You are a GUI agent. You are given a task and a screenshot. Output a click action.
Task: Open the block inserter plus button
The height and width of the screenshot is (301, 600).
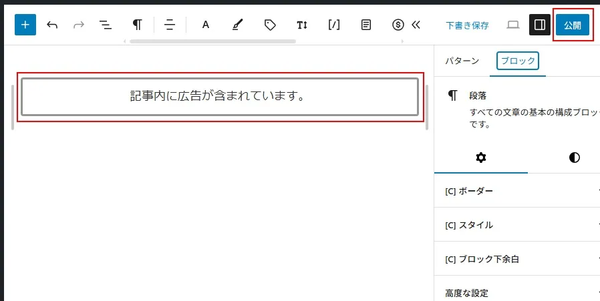pos(25,25)
